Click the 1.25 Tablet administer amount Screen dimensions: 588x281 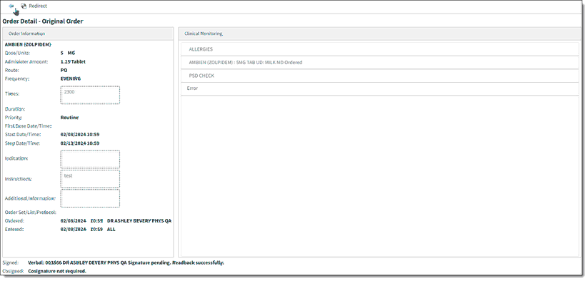tap(73, 62)
